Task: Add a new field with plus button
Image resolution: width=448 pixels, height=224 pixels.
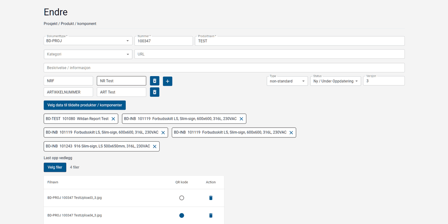Action: click(x=168, y=81)
